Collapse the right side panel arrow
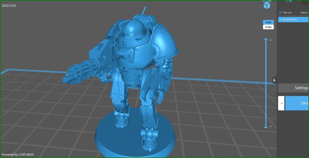The image size is (309, 158). pos(274,80)
